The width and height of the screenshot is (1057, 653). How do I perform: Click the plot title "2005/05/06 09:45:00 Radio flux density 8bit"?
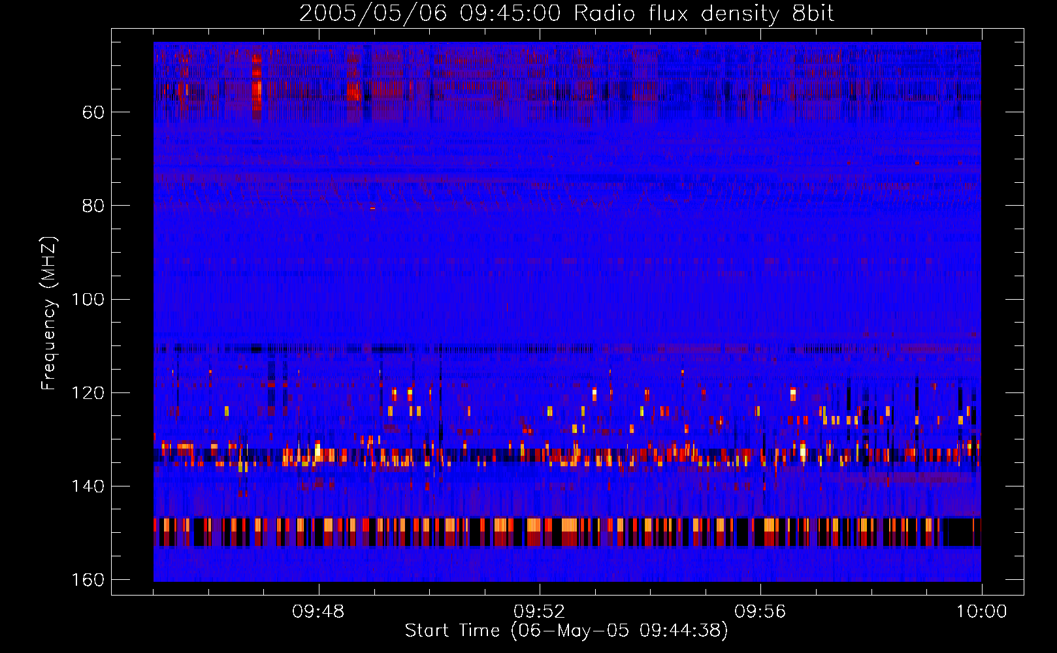566,14
